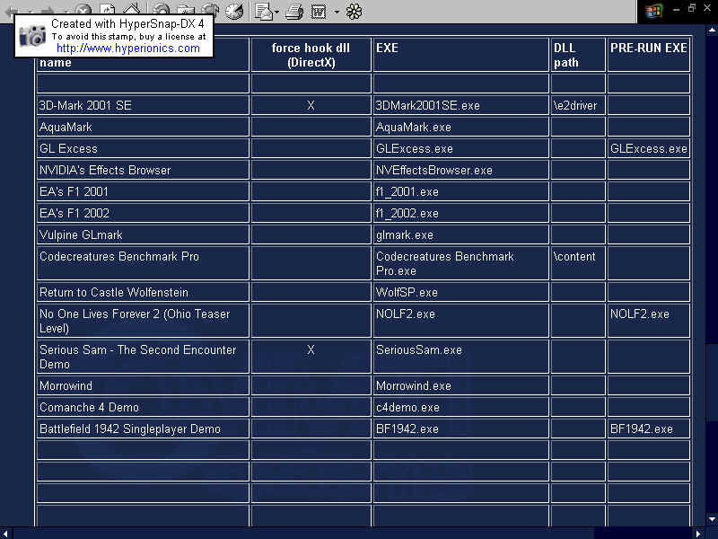The height and width of the screenshot is (539, 718).
Task: Expand the Mail button dropdown arrow
Action: coord(277,12)
